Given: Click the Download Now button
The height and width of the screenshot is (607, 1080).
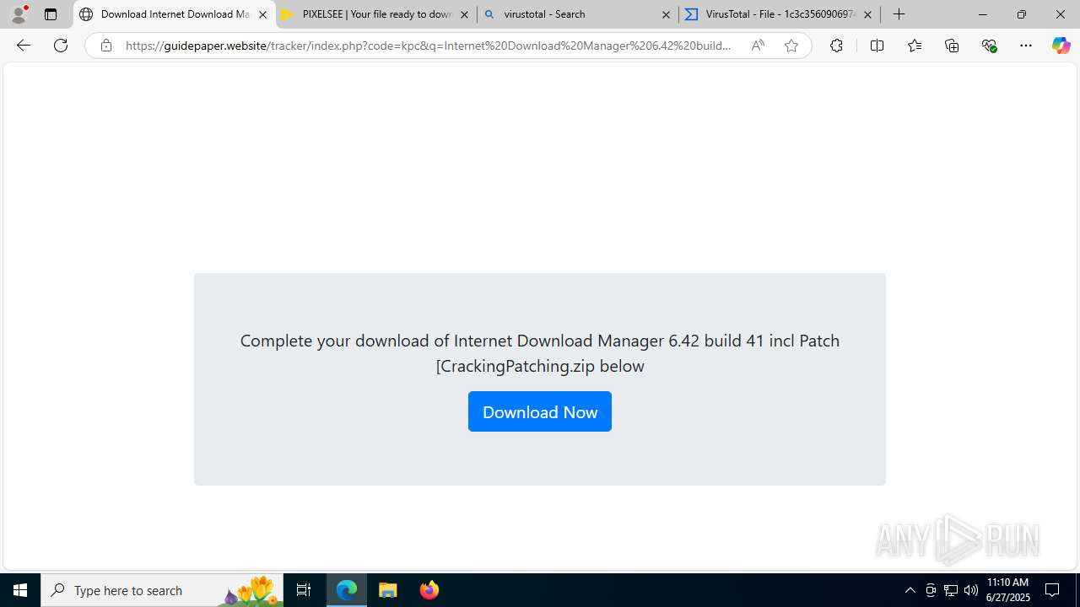Looking at the screenshot, I should click(540, 411).
